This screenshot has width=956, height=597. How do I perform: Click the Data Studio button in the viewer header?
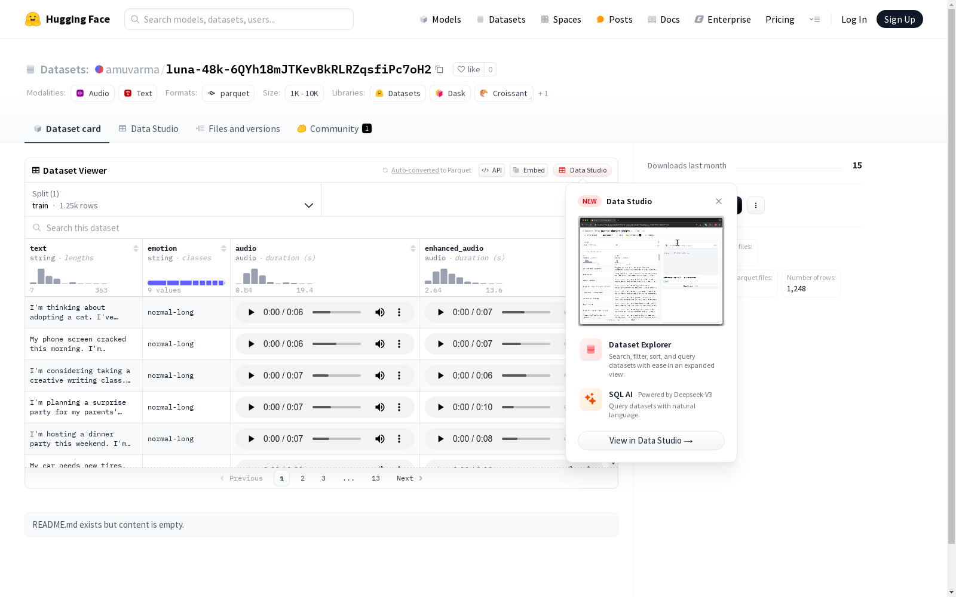click(x=582, y=170)
